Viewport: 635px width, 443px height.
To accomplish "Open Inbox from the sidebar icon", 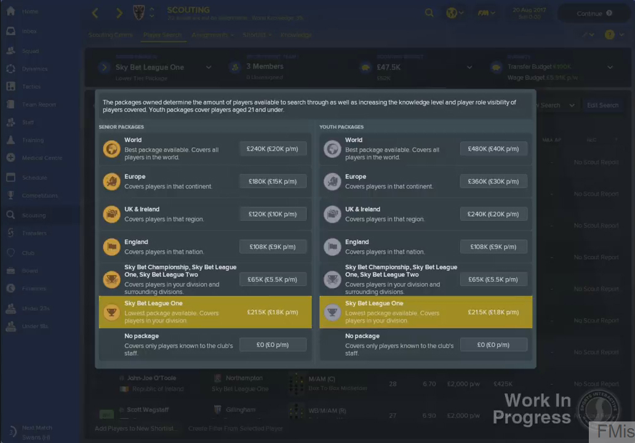I will point(11,31).
